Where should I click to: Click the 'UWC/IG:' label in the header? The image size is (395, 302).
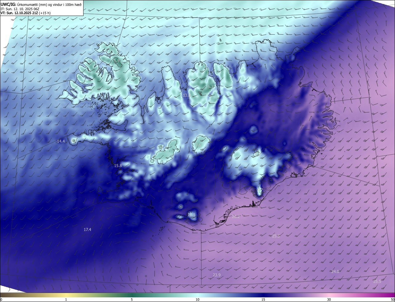9,4
